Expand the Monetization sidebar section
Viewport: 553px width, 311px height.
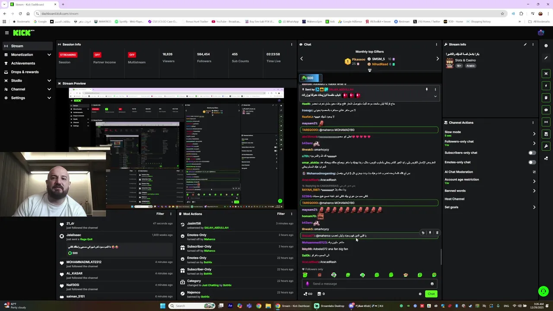click(x=49, y=55)
